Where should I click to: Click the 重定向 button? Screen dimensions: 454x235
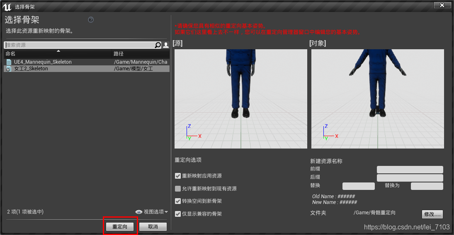click(x=120, y=227)
